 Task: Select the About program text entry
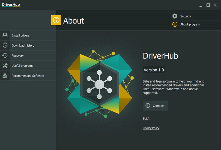coord(190,24)
